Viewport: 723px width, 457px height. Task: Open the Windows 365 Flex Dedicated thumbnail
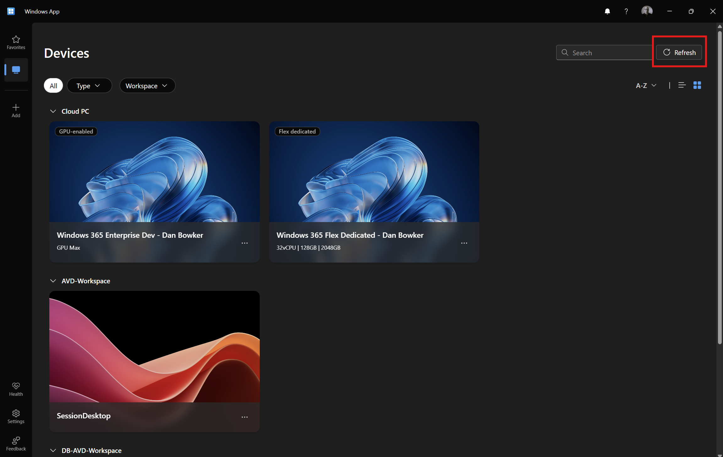[x=374, y=172]
